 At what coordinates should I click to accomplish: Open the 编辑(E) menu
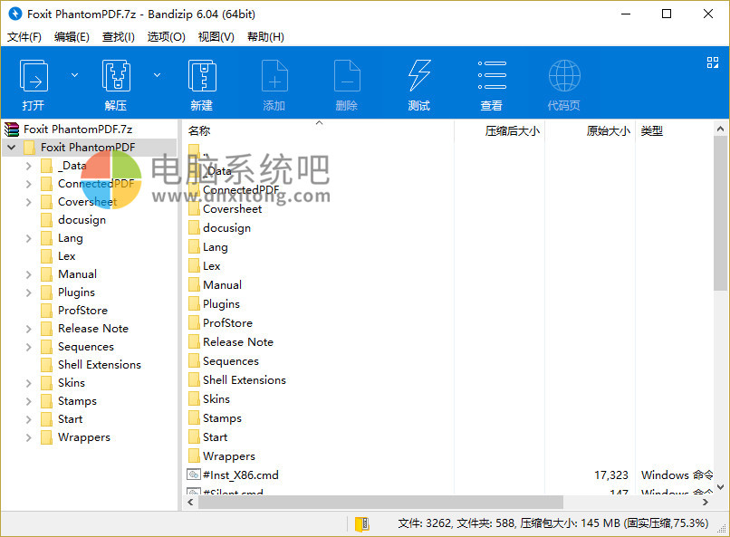point(72,37)
